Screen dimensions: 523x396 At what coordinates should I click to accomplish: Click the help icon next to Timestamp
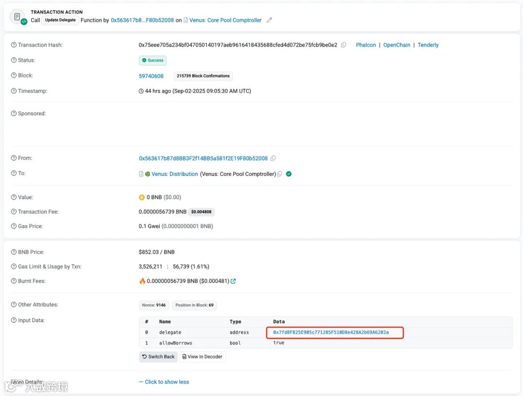click(x=14, y=91)
